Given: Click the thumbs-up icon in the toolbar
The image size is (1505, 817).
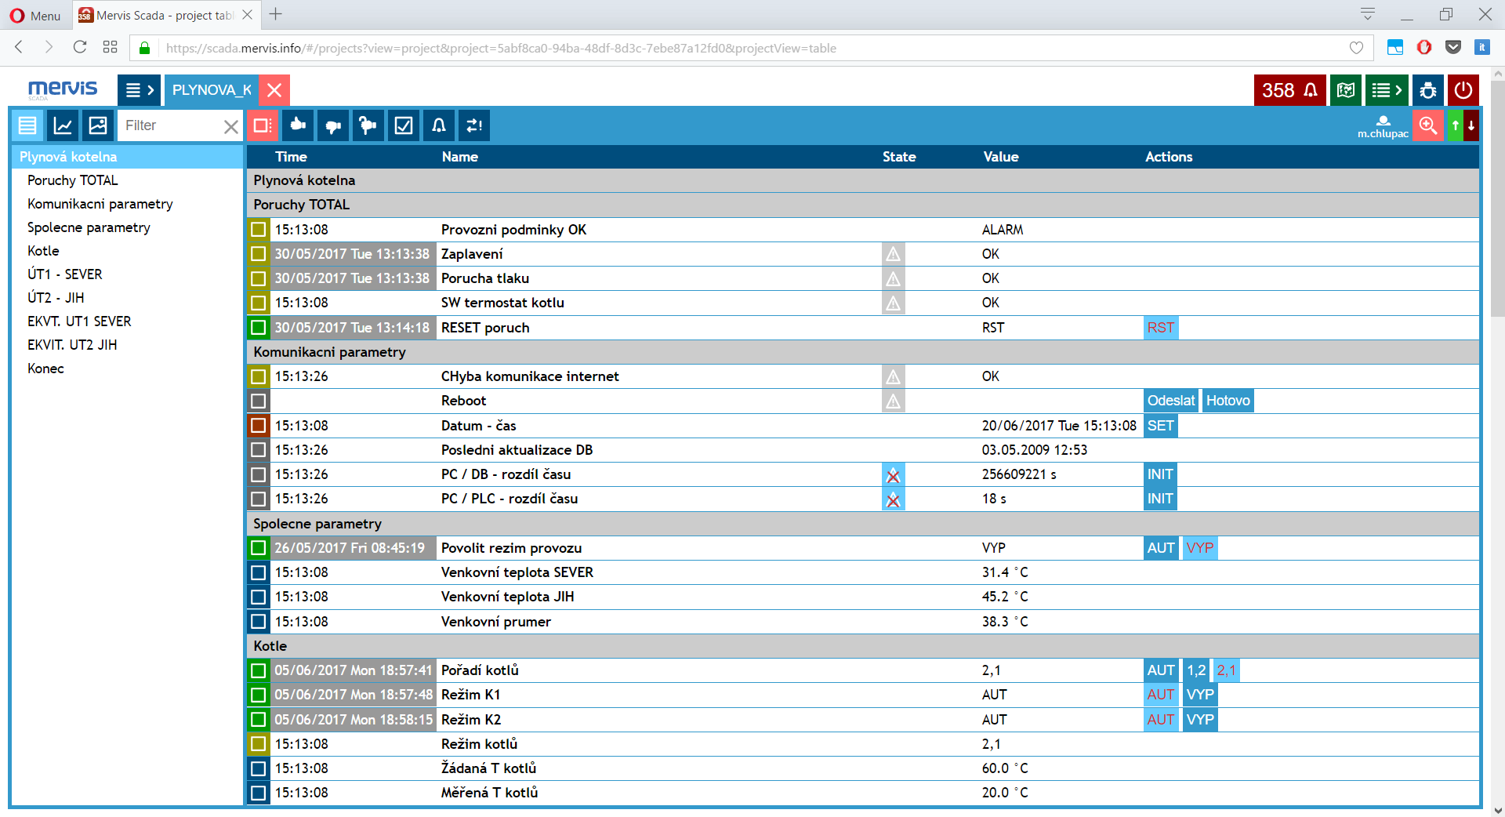Looking at the screenshot, I should pyautogui.click(x=297, y=125).
